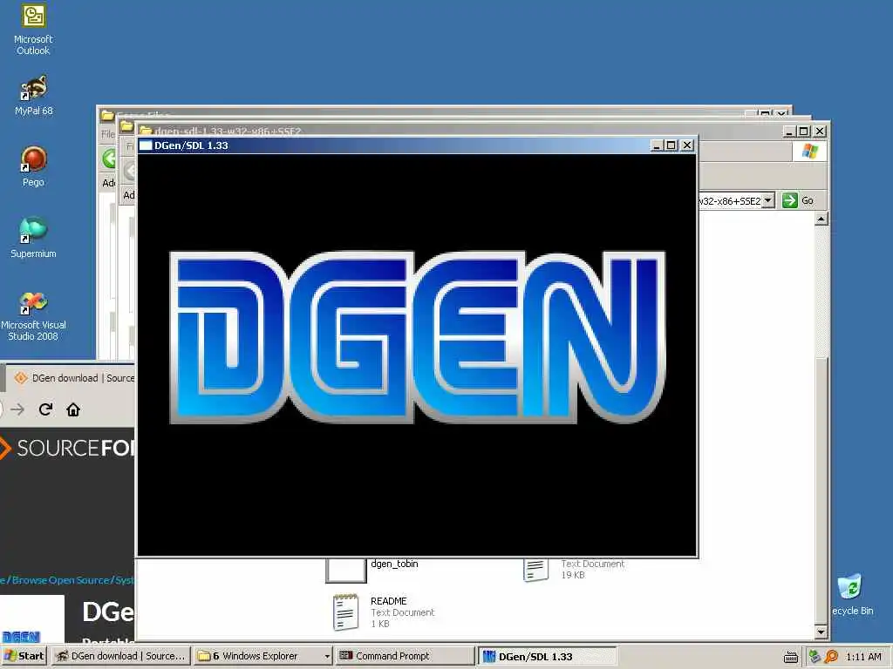Select the README text document file
893x669 pixels.
[x=385, y=612]
